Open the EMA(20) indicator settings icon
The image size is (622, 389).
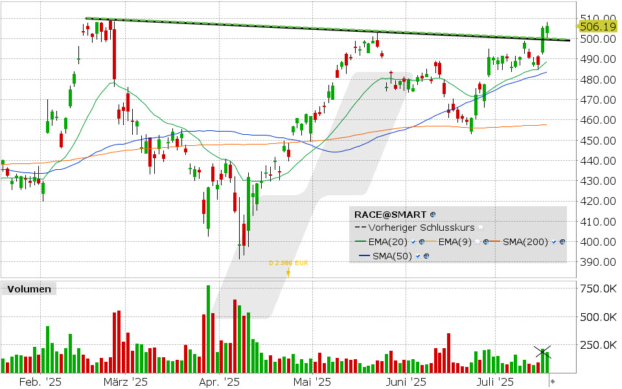pos(422,242)
